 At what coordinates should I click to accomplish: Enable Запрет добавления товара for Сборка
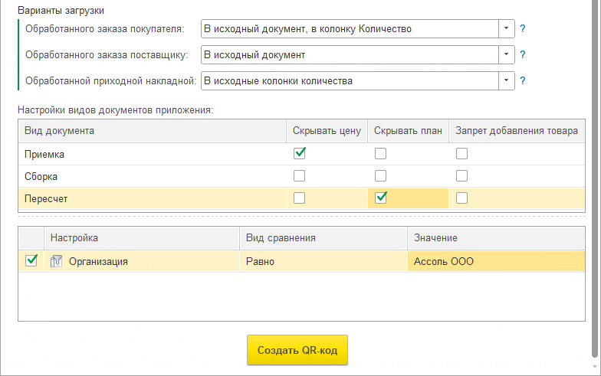click(x=461, y=175)
